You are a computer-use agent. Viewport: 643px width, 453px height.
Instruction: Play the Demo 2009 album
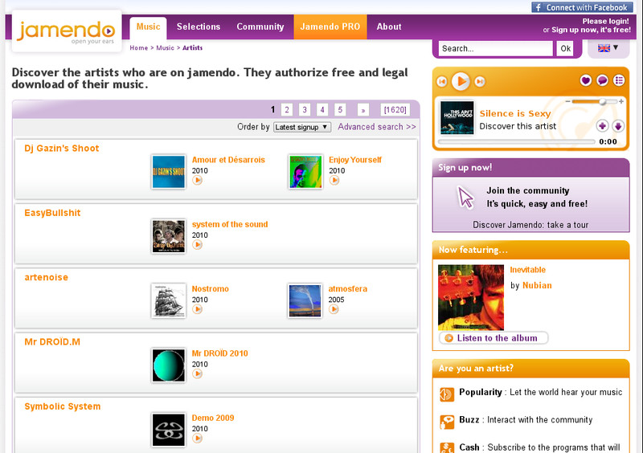pyautogui.click(x=197, y=439)
